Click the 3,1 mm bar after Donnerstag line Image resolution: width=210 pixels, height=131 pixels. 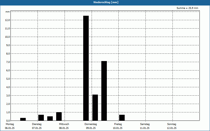[95, 108]
